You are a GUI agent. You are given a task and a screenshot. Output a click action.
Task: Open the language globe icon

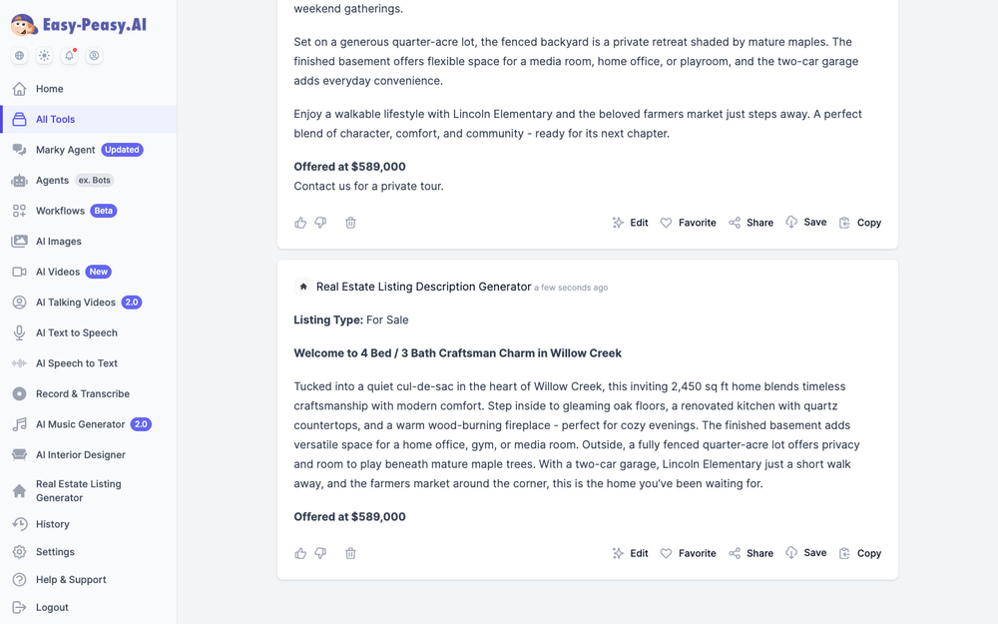[20, 55]
